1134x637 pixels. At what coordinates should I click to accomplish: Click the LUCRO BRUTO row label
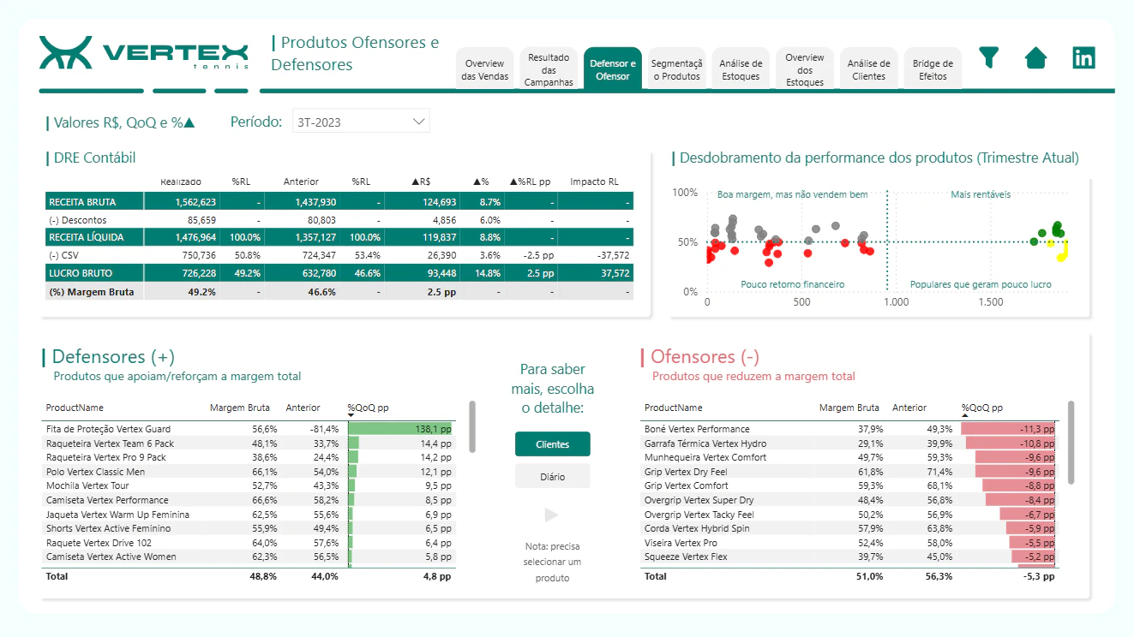point(81,273)
